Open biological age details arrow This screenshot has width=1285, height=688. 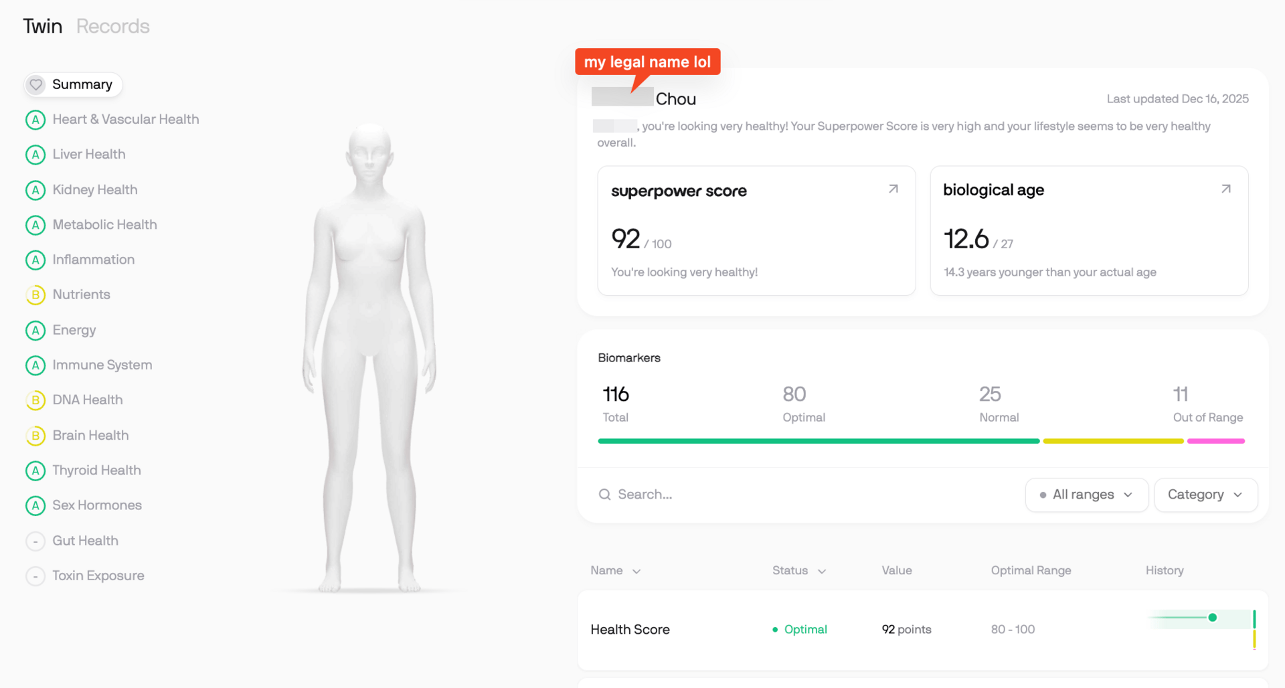point(1226,189)
